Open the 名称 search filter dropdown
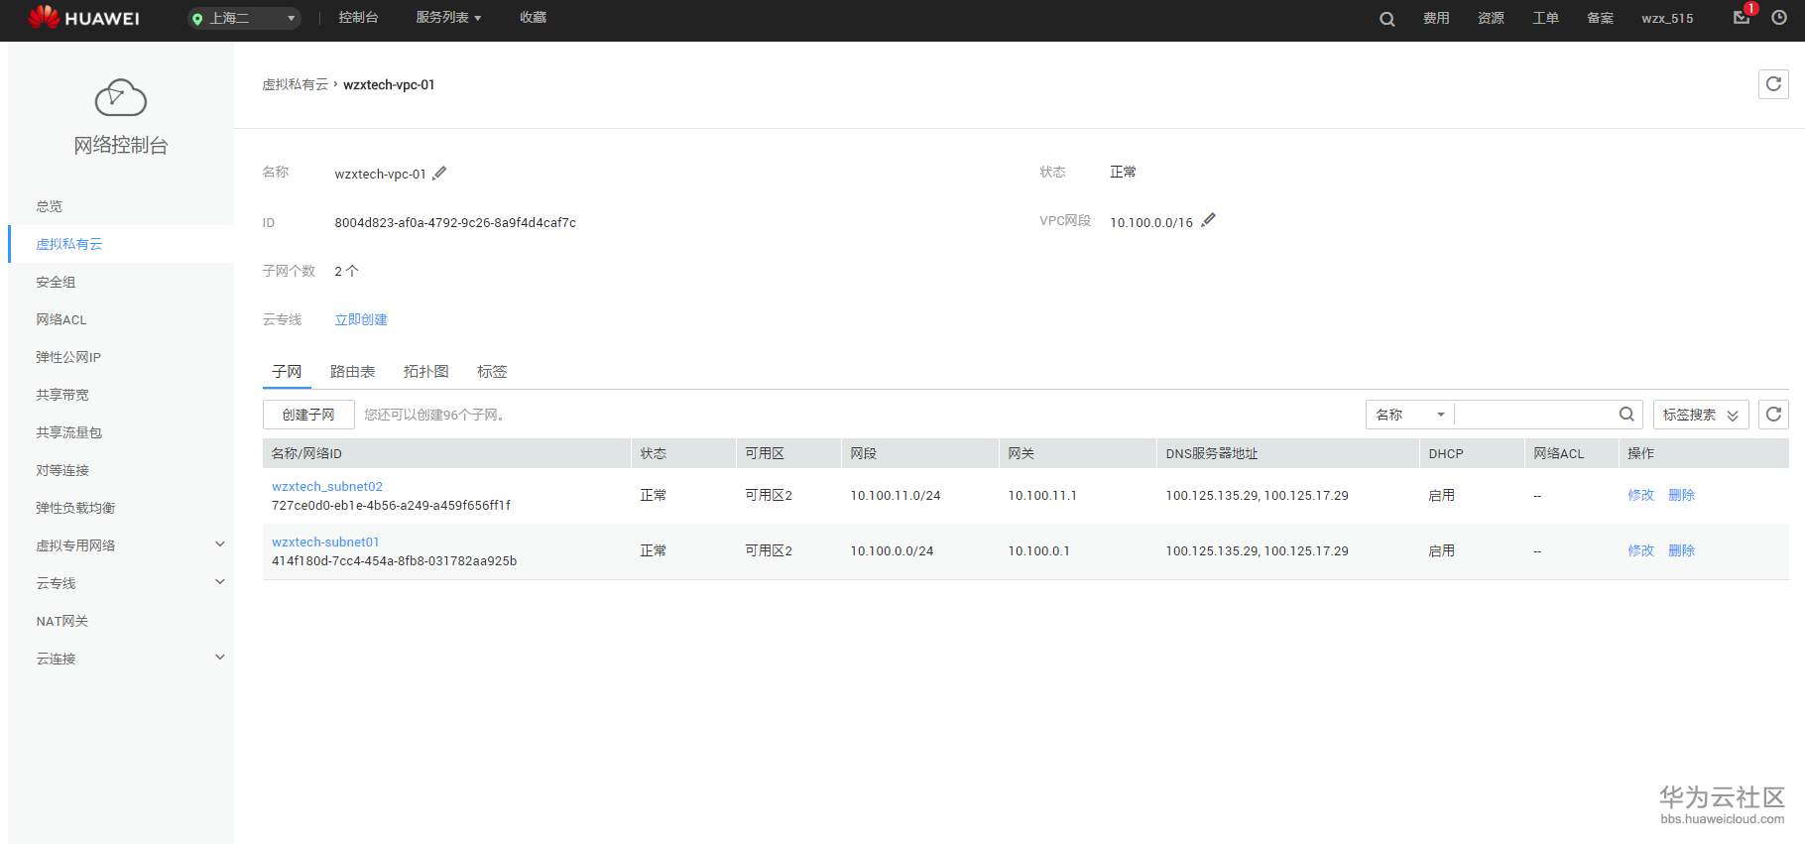 click(x=1410, y=415)
